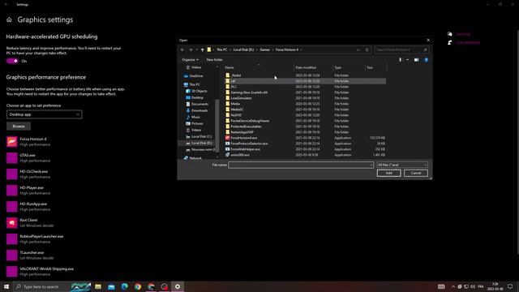This screenshot has width=519, height=292.
Task: Click the Browse button in Settings
Action: tap(19, 127)
